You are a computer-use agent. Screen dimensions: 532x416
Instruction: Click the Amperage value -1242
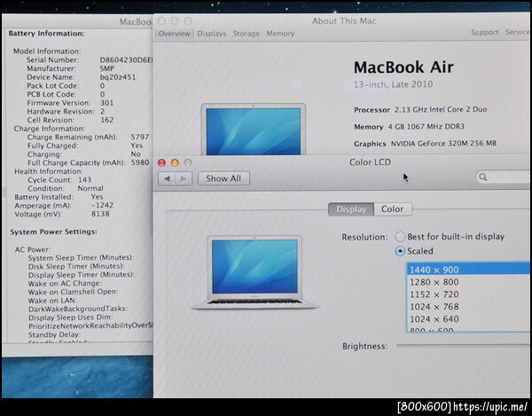click(103, 205)
